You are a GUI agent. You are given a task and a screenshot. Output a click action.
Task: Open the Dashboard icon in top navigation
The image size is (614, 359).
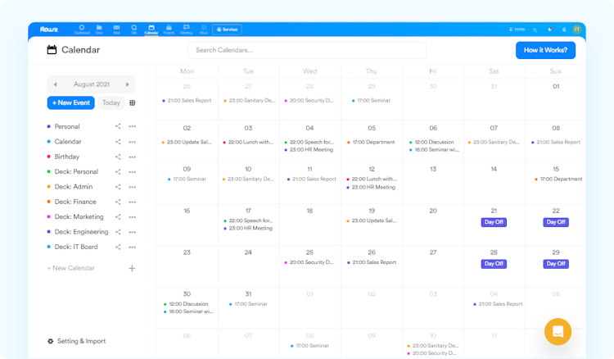click(x=82, y=30)
